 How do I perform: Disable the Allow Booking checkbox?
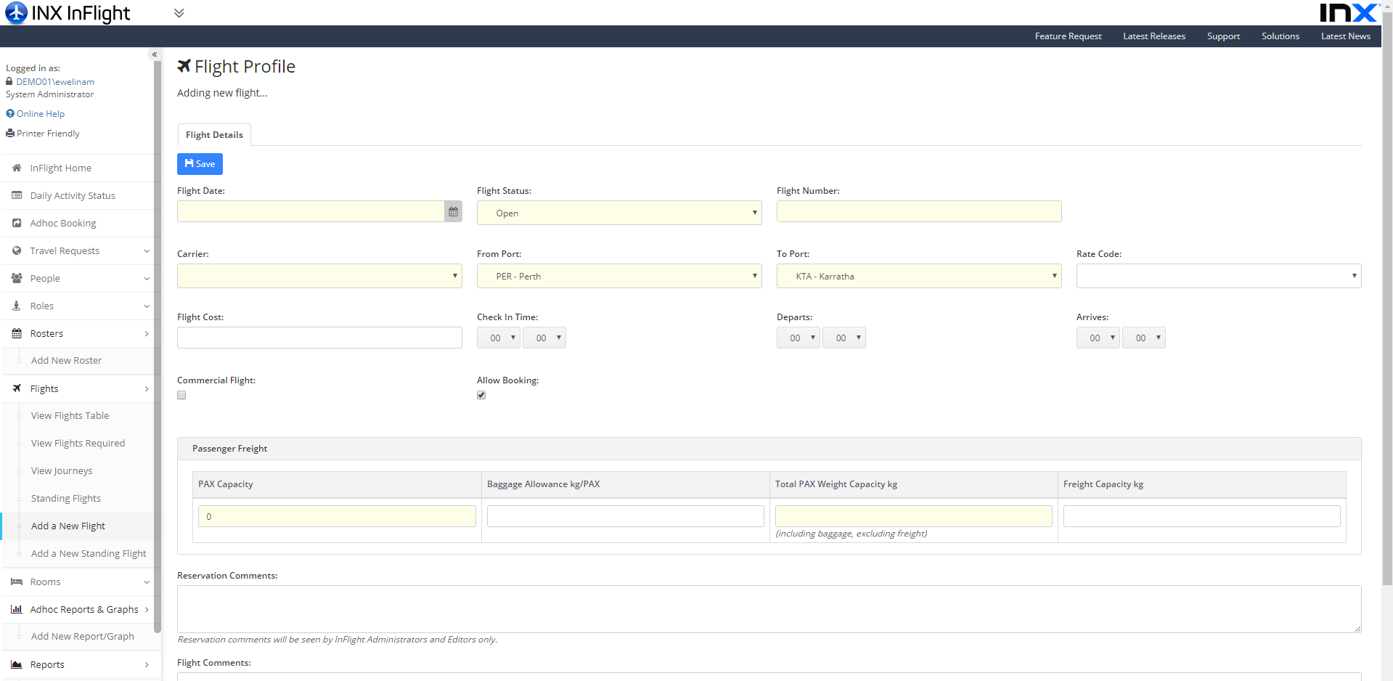click(481, 395)
